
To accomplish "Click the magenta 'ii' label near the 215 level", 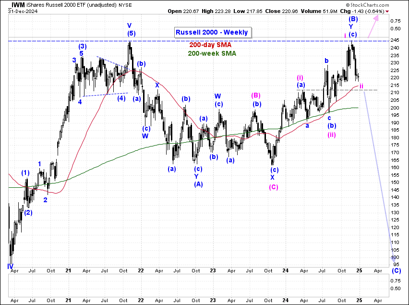I will (x=361, y=86).
